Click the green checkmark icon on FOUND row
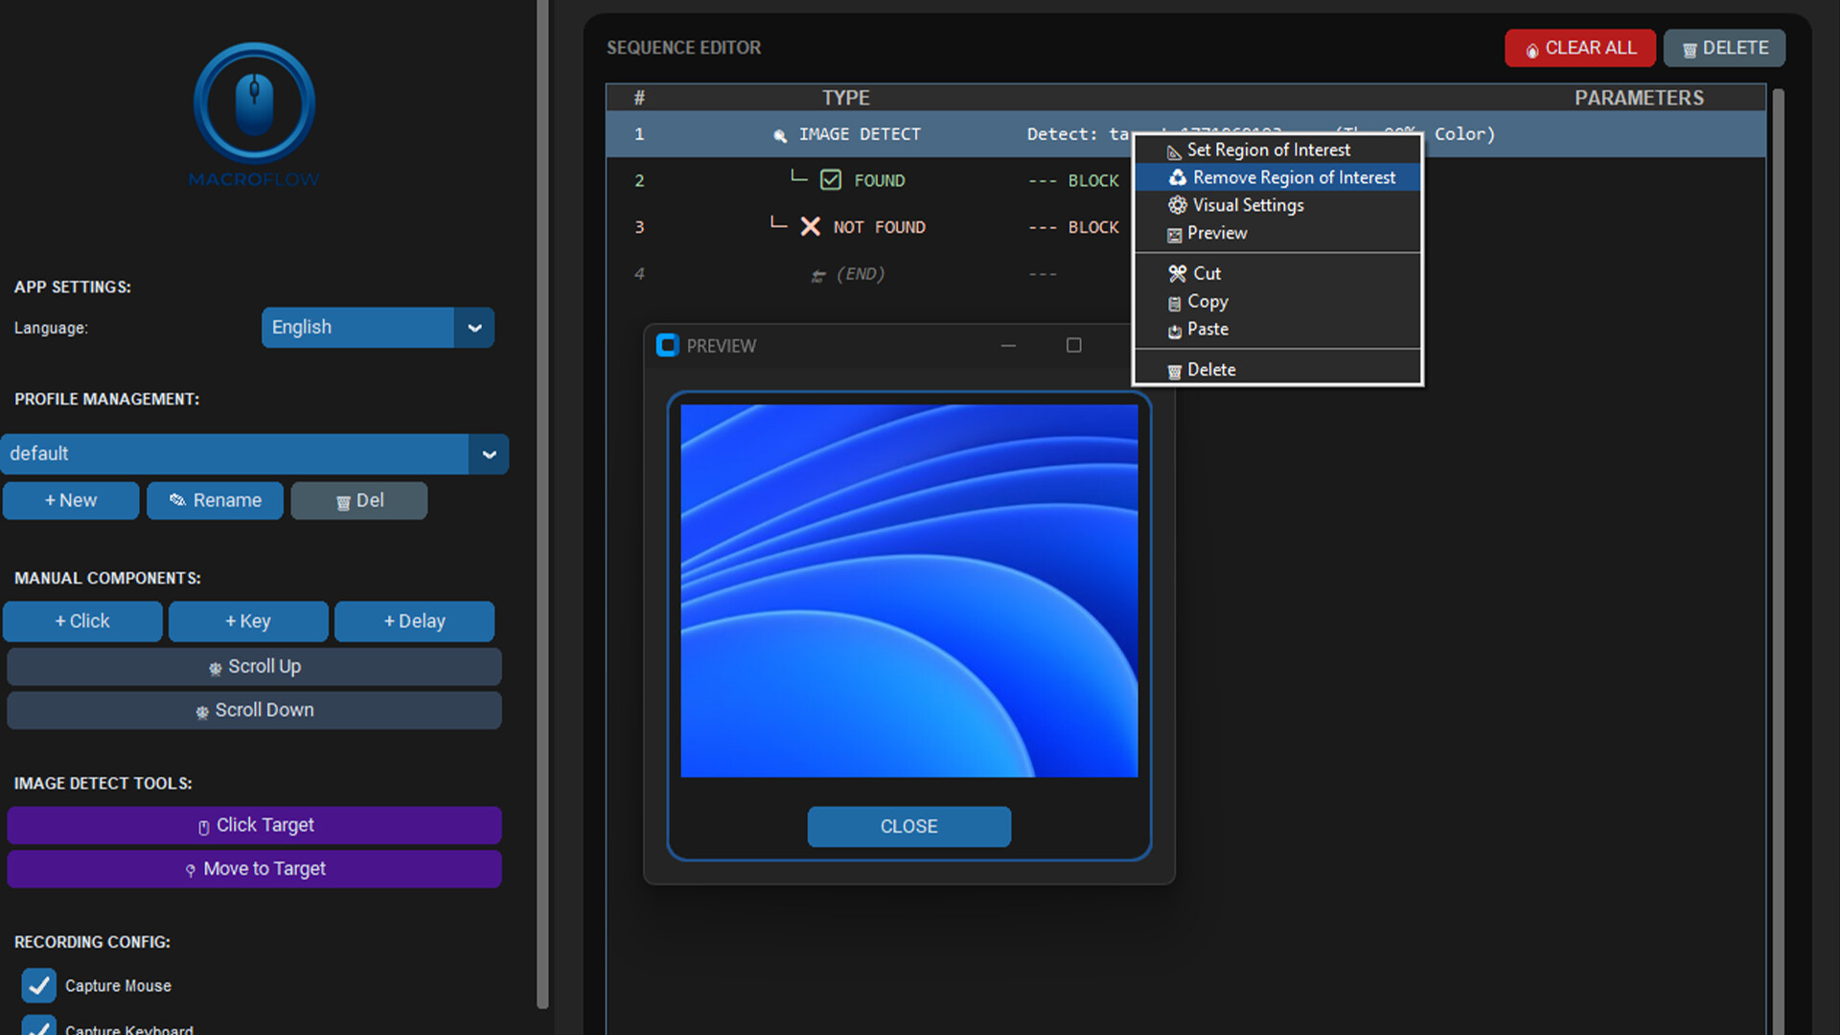 [830, 179]
